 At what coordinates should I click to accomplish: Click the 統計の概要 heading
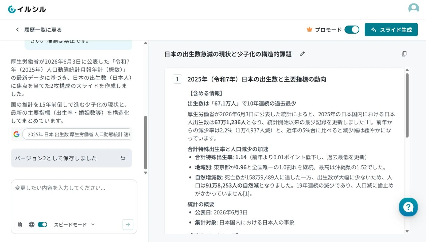click(x=201, y=204)
